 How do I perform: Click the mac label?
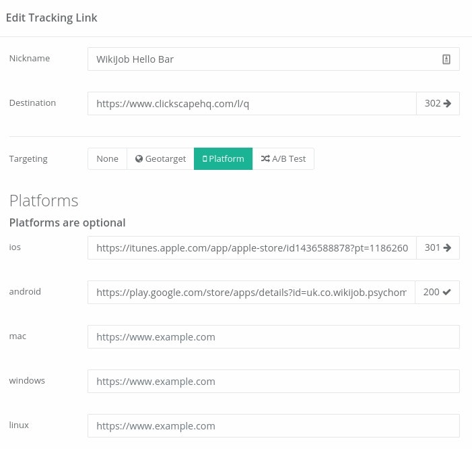coord(18,336)
